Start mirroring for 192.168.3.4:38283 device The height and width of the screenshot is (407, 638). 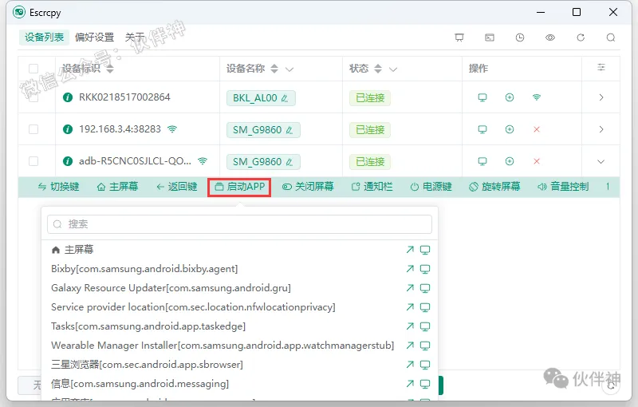[x=482, y=129]
